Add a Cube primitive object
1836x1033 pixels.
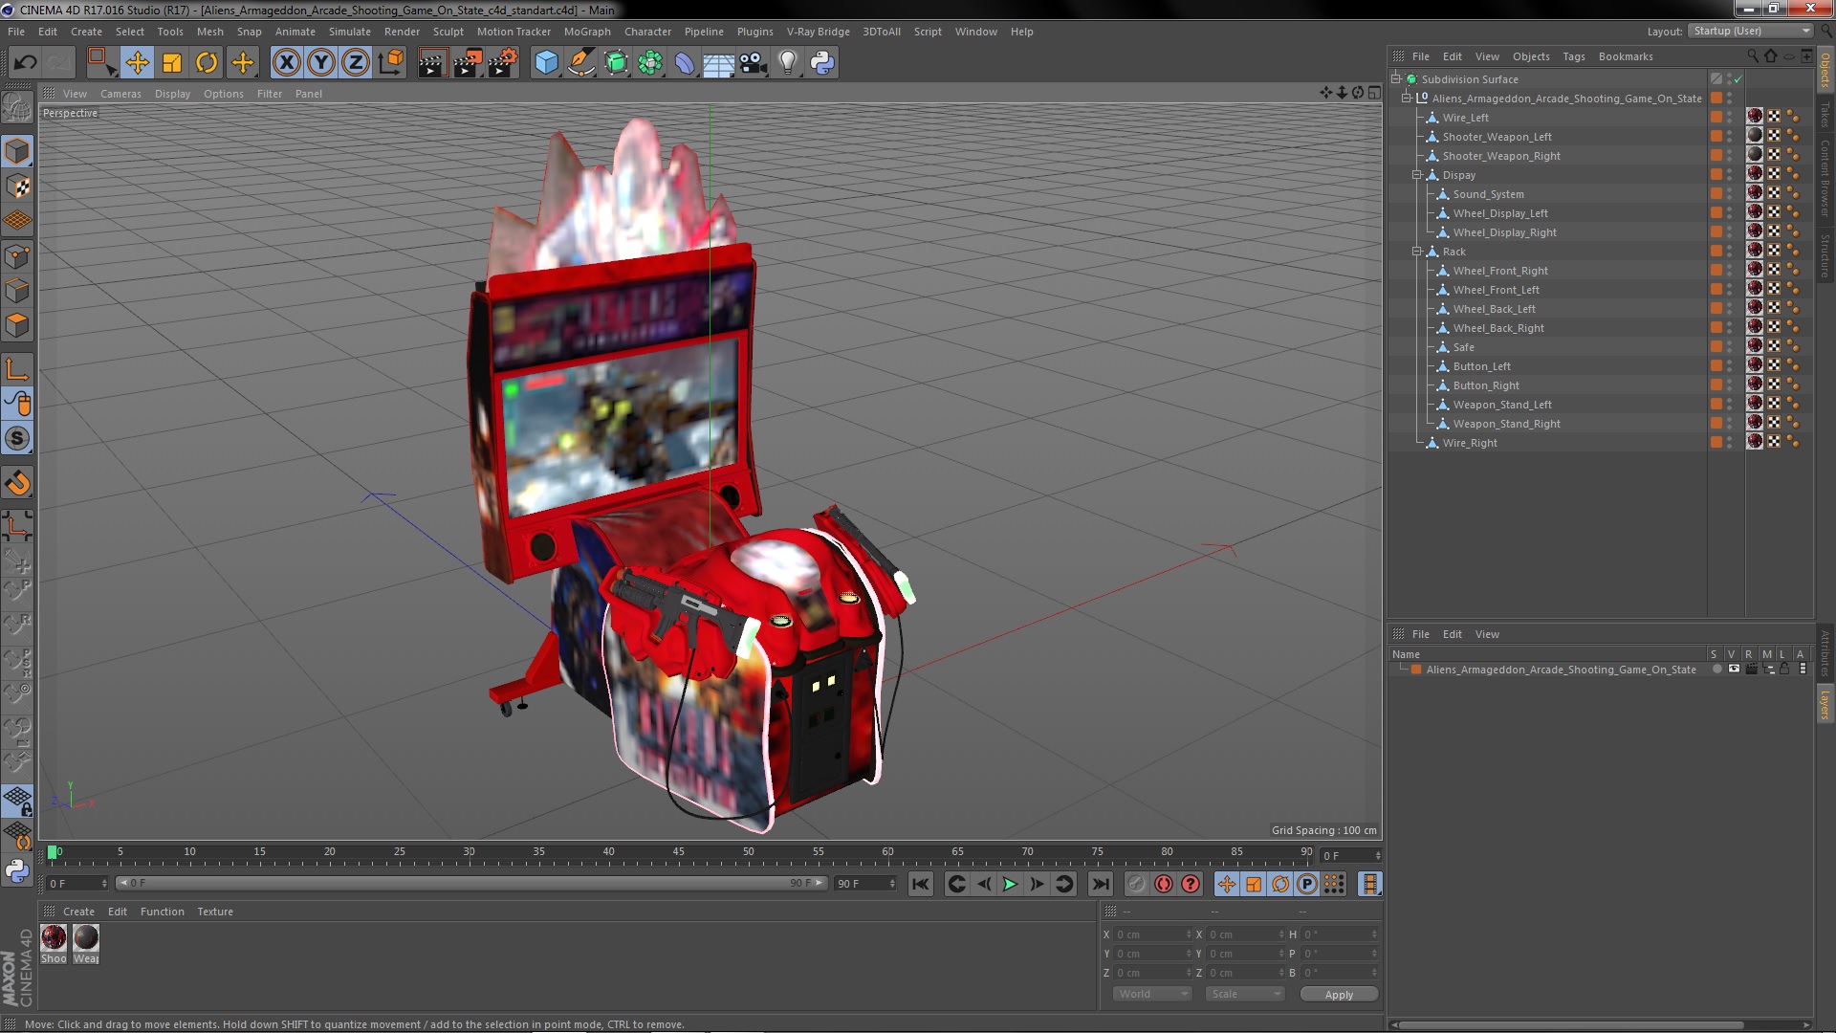pyautogui.click(x=546, y=63)
